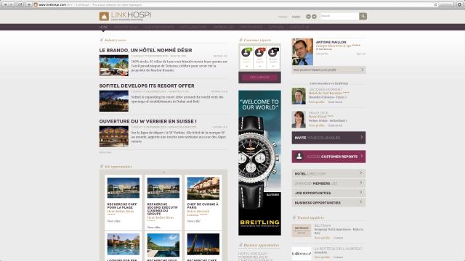465x261 pixels.
Task: Open Sofitel Develops Its Resort Offer headline
Action: (x=147, y=86)
